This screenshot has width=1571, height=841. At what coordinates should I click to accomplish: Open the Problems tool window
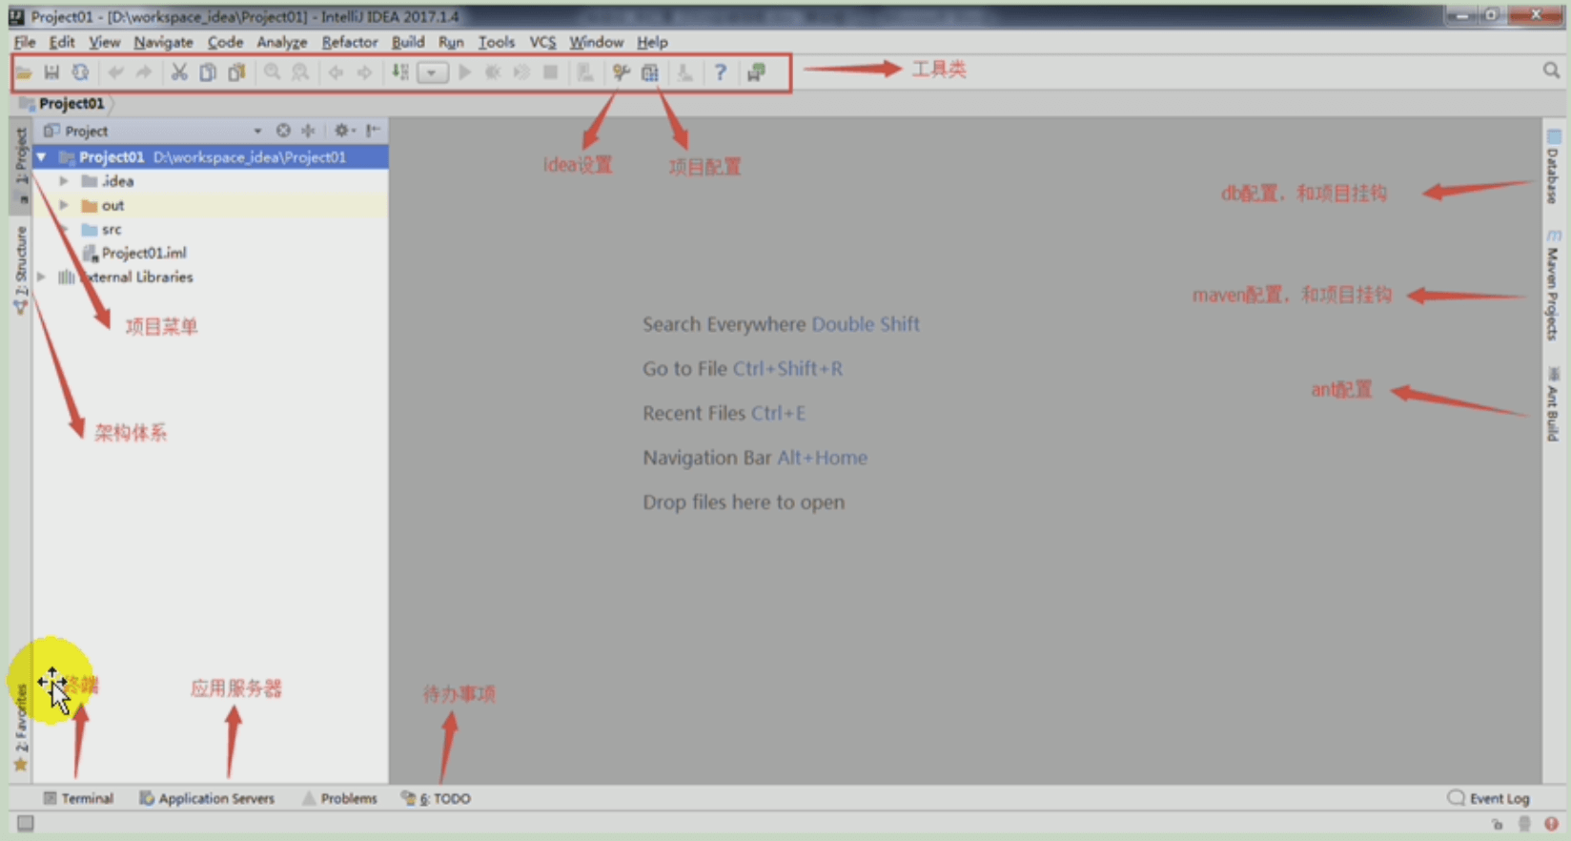pos(339,798)
